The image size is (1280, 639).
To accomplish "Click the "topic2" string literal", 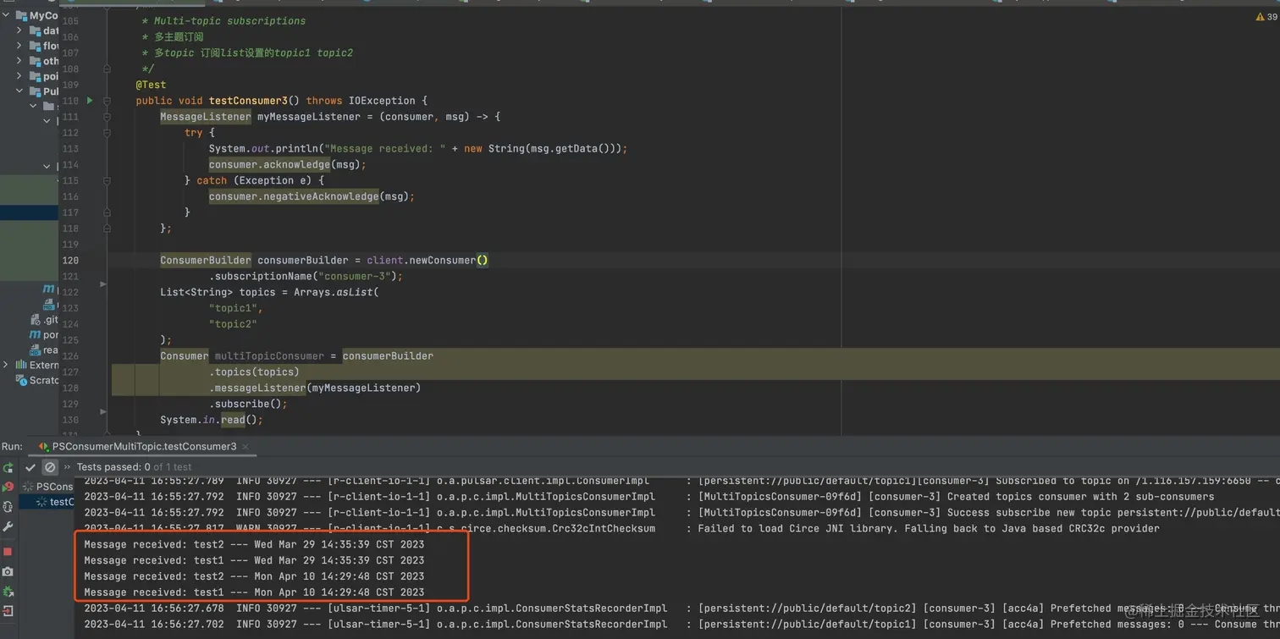I will pos(233,324).
